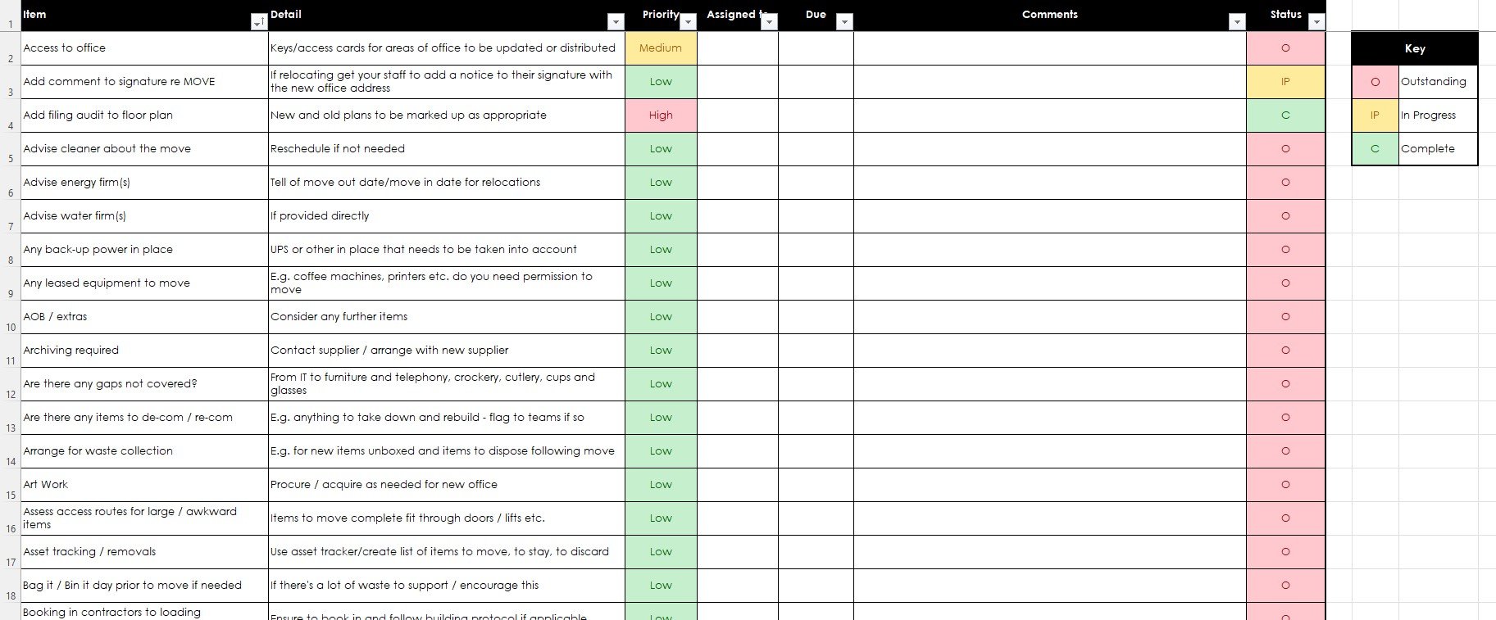Select row header 15
Image resolution: width=1496 pixels, height=620 pixels.
click(x=10, y=485)
